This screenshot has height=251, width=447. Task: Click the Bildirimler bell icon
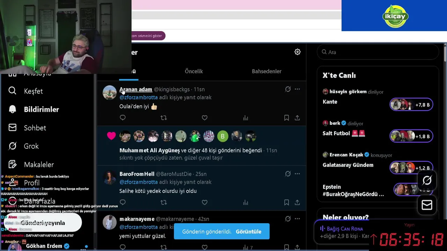12,109
